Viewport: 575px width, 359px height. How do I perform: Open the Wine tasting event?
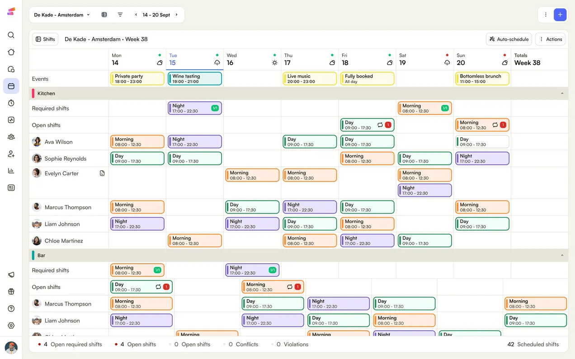pyautogui.click(x=195, y=79)
